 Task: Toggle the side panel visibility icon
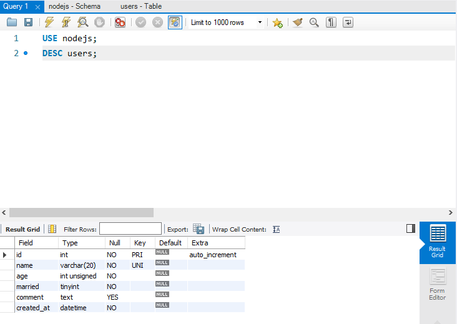tap(411, 228)
